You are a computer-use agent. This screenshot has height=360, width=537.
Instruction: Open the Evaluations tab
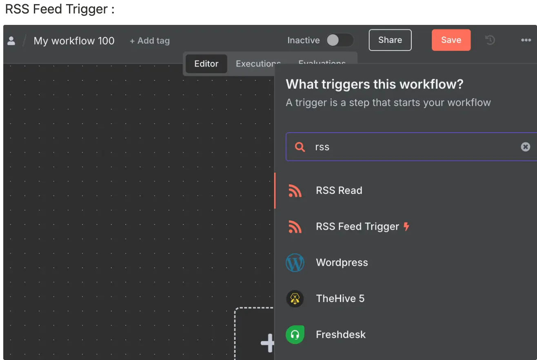click(x=322, y=63)
